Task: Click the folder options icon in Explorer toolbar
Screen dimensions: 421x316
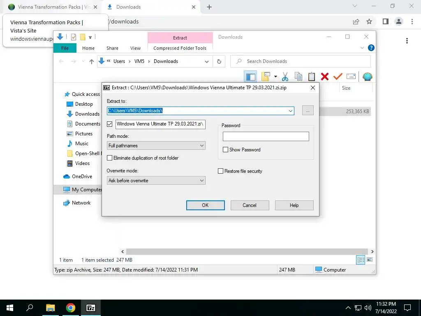Action: coord(266,77)
